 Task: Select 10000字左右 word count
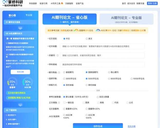132,79
